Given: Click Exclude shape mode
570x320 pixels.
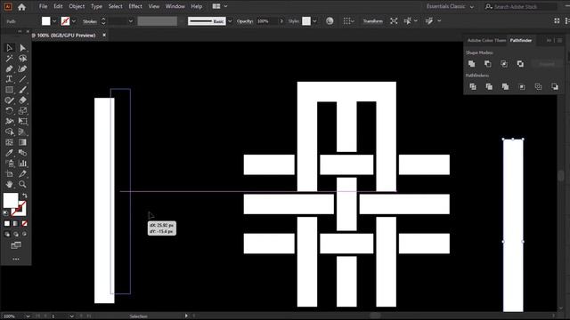Looking at the screenshot, I should coord(520,64).
